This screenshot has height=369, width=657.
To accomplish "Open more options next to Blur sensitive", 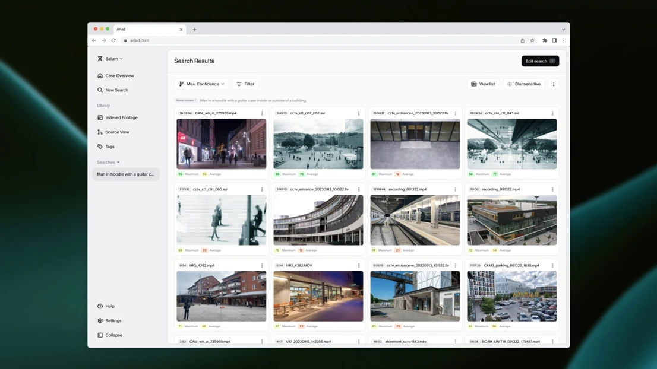I will click(x=554, y=84).
